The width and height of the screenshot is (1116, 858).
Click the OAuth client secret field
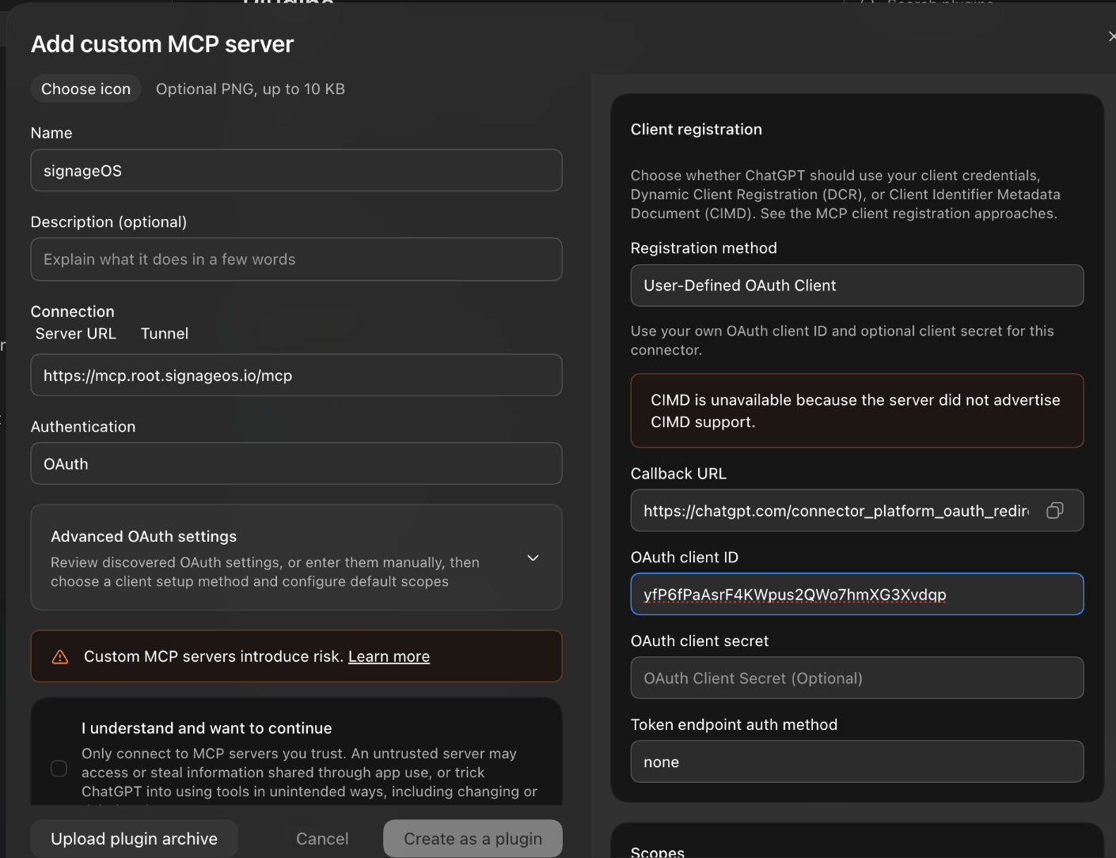click(x=857, y=678)
